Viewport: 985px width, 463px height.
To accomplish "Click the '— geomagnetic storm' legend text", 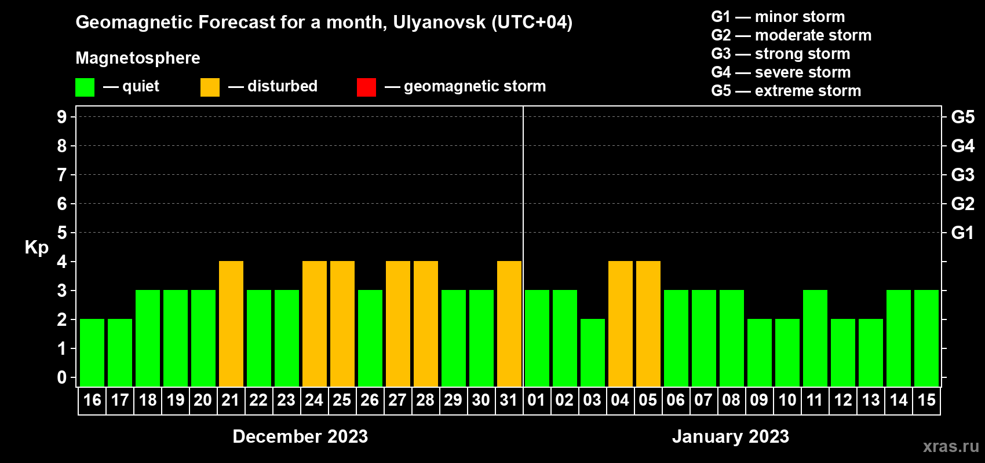I will pos(465,86).
